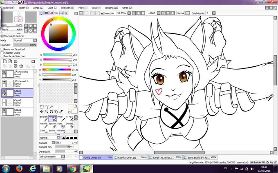Open the Capa menu

[x=52, y=8]
